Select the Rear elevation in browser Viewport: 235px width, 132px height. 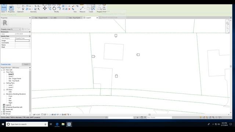pyautogui.click(x=10, y=100)
